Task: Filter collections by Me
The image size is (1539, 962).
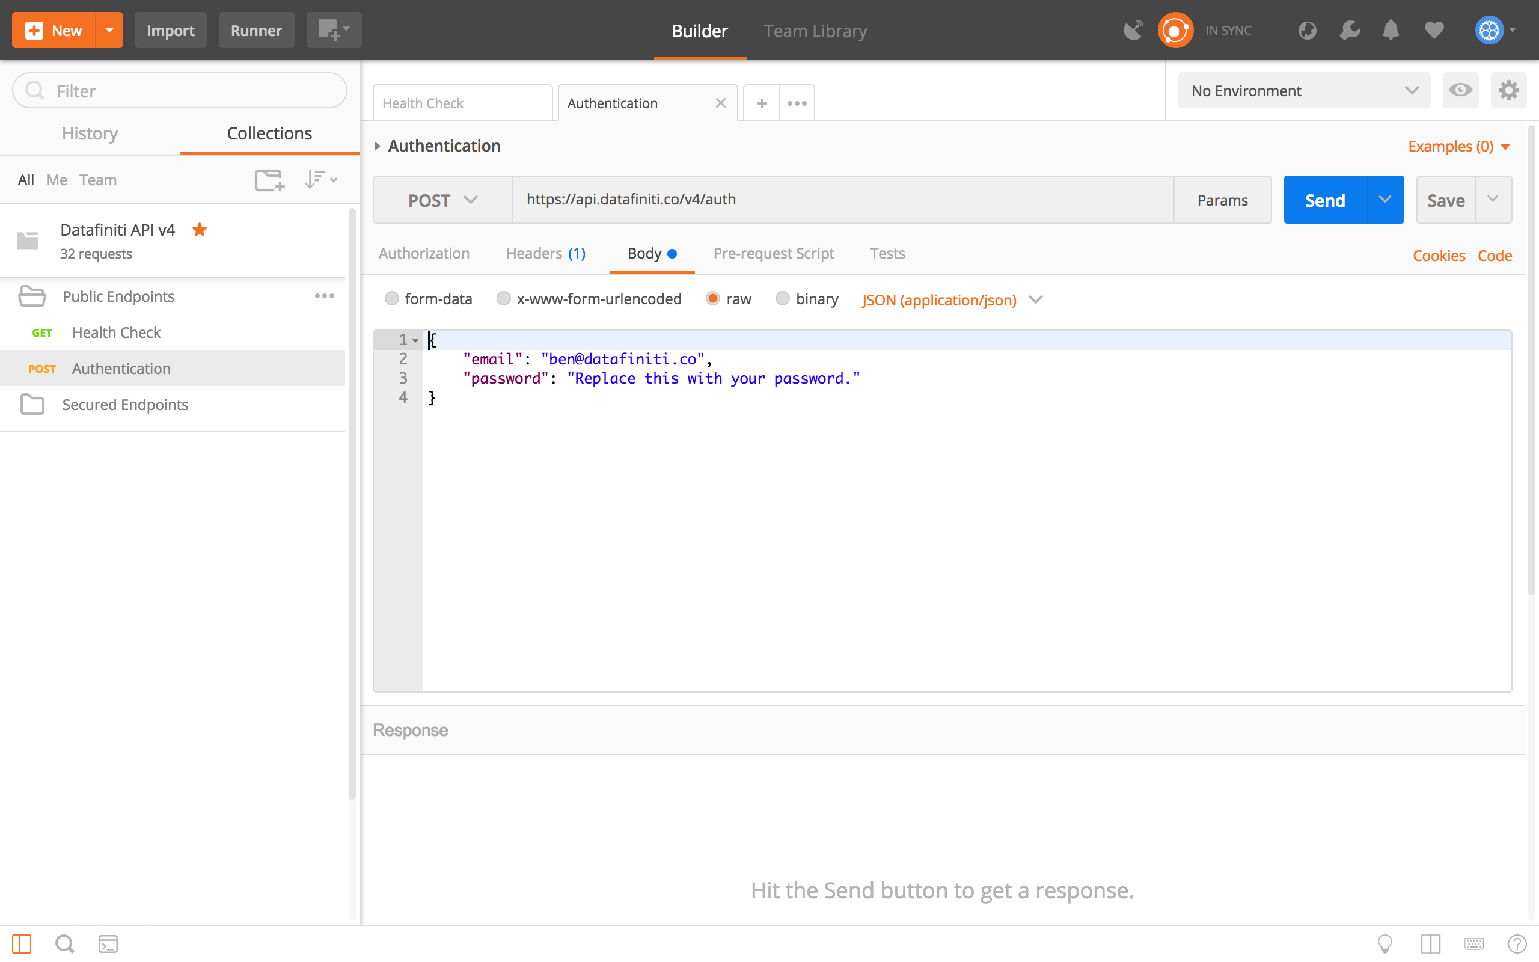Action: click(57, 180)
